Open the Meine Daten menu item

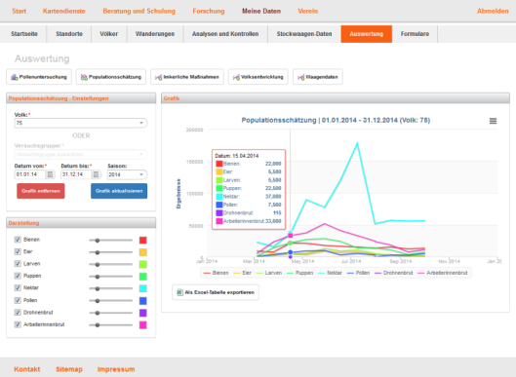click(261, 11)
